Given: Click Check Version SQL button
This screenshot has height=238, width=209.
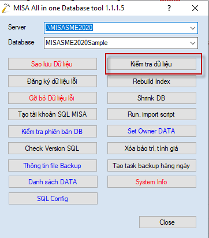Looking at the screenshot, I should point(53,148).
